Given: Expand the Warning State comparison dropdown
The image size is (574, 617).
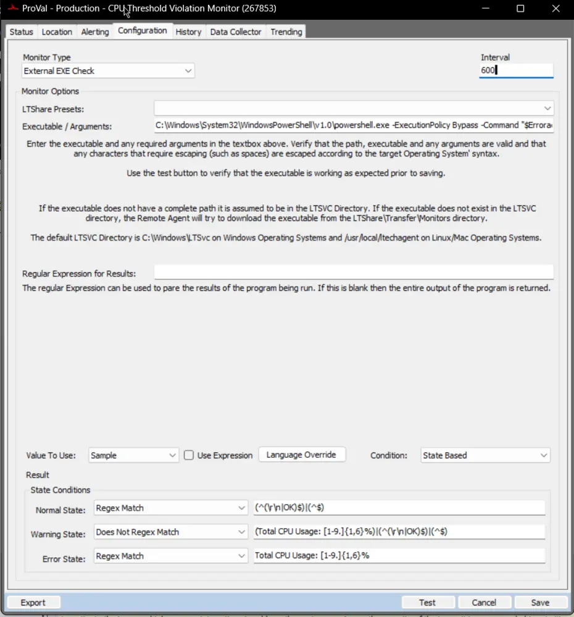Looking at the screenshot, I should click(171, 532).
